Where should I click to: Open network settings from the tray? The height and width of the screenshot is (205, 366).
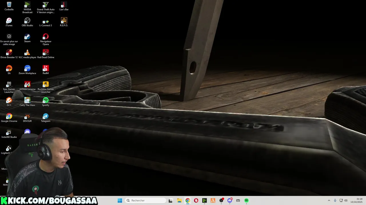341,200
